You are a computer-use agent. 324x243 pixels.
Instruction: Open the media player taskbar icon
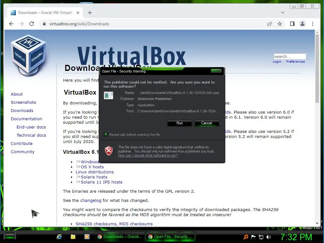coord(87,237)
